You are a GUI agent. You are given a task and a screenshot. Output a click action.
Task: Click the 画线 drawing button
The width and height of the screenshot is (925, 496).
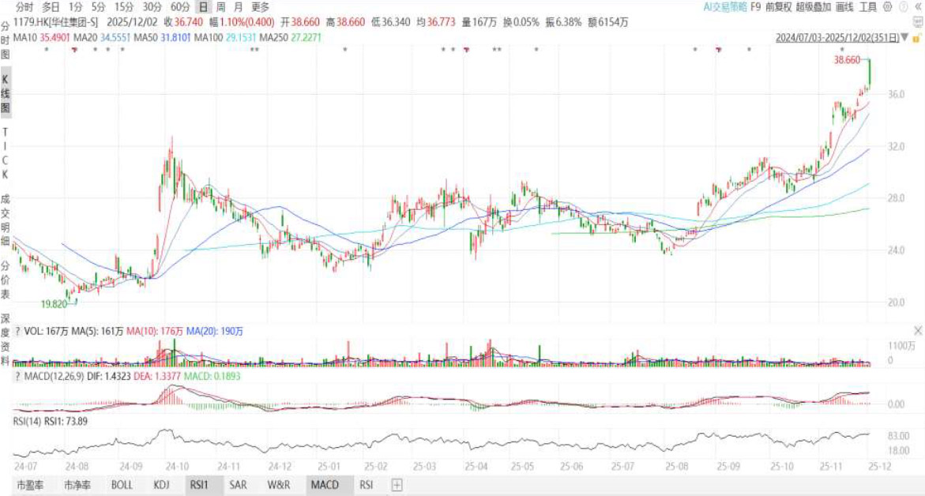[846, 7]
